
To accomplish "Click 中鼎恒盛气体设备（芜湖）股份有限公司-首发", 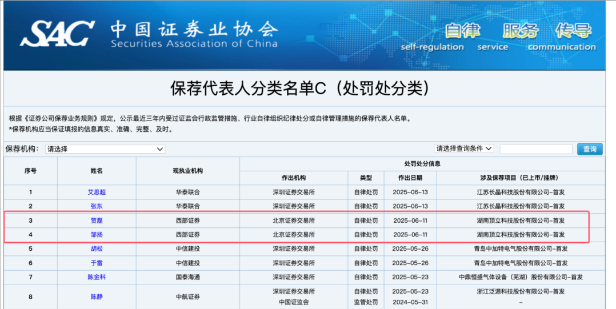I will pos(521,277).
